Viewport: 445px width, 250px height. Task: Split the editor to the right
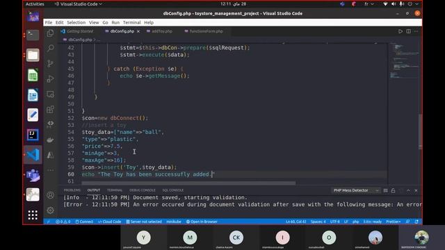pyautogui.click(x=408, y=31)
